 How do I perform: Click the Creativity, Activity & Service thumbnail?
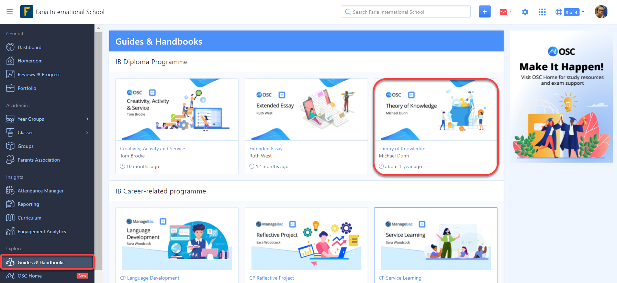coord(177,109)
